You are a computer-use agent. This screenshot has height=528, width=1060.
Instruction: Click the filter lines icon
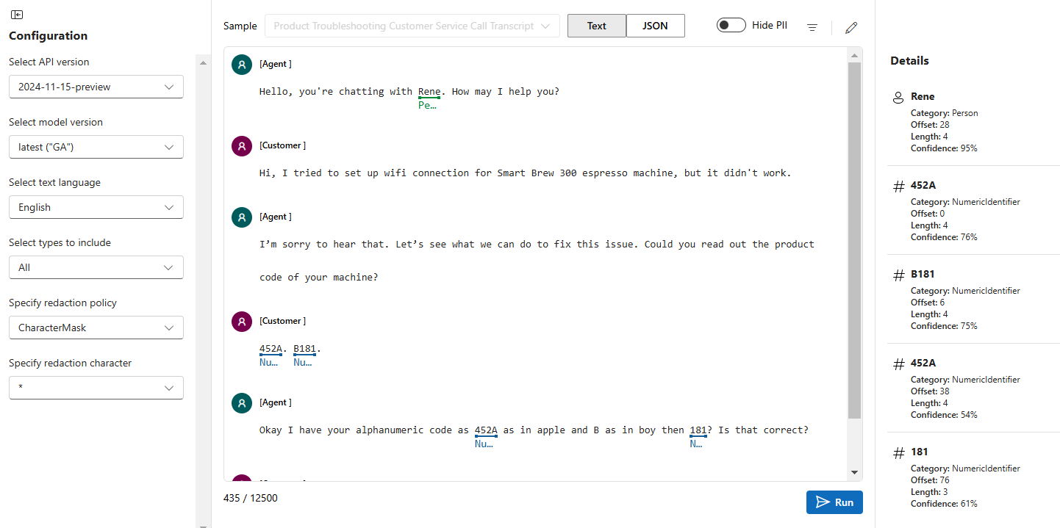coord(812,28)
